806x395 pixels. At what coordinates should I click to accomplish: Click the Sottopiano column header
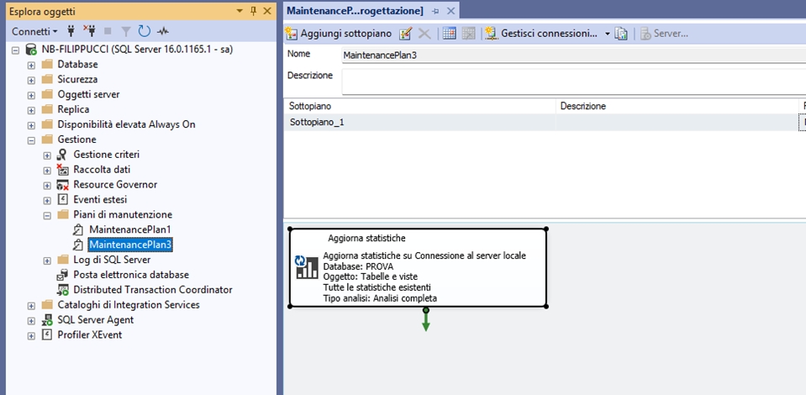[419, 106]
